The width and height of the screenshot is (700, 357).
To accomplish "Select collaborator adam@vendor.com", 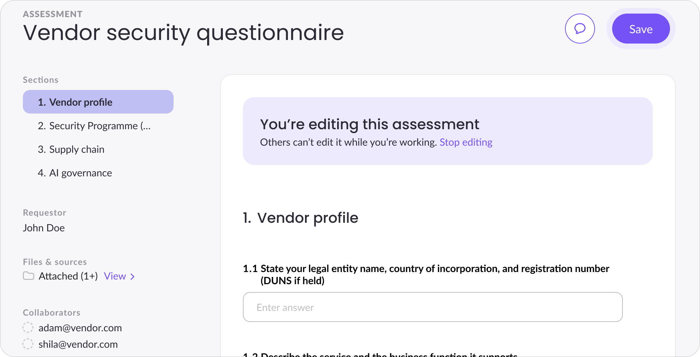I will point(80,328).
